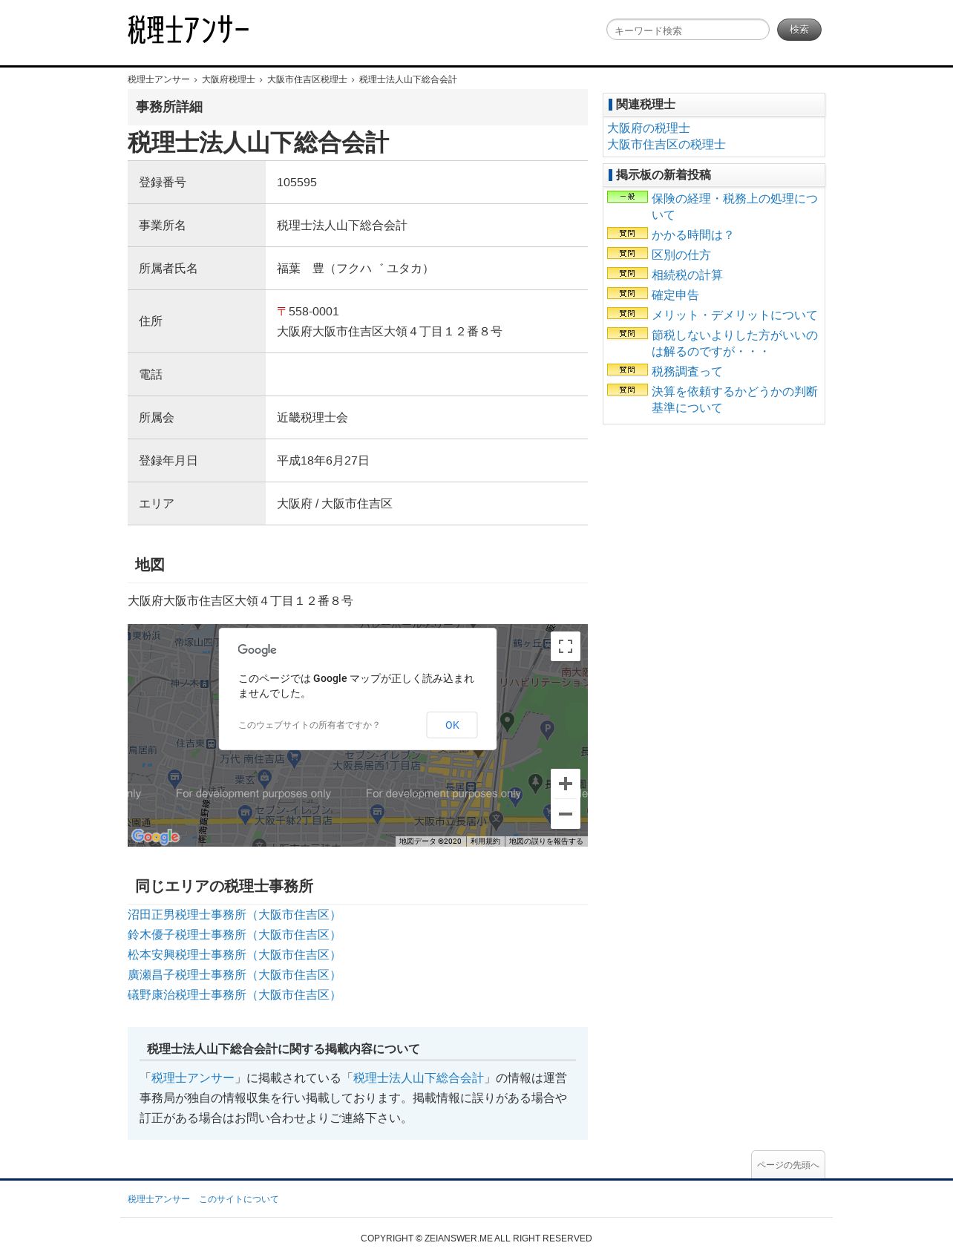The height and width of the screenshot is (1260, 953).
Task: Open 大阪市住吉区税理士 breadcrumb link
Action: pyautogui.click(x=307, y=79)
